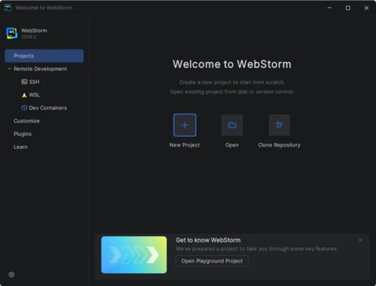Click the WebStorm title bar app icon

point(8,8)
